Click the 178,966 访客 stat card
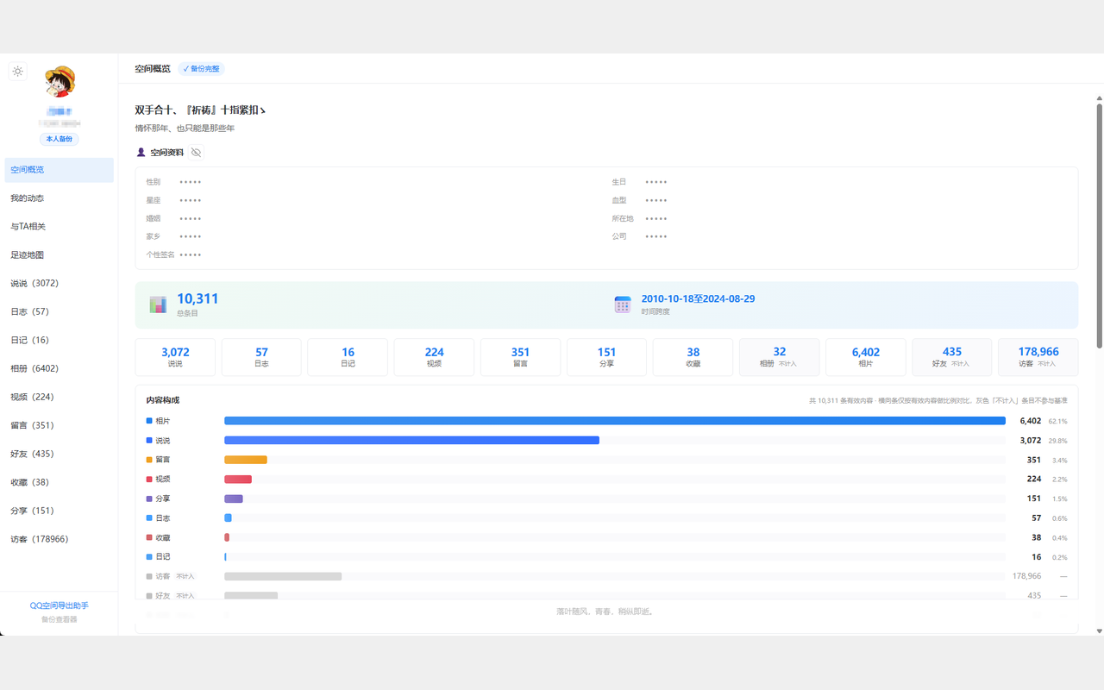The height and width of the screenshot is (690, 1104). [1038, 357]
